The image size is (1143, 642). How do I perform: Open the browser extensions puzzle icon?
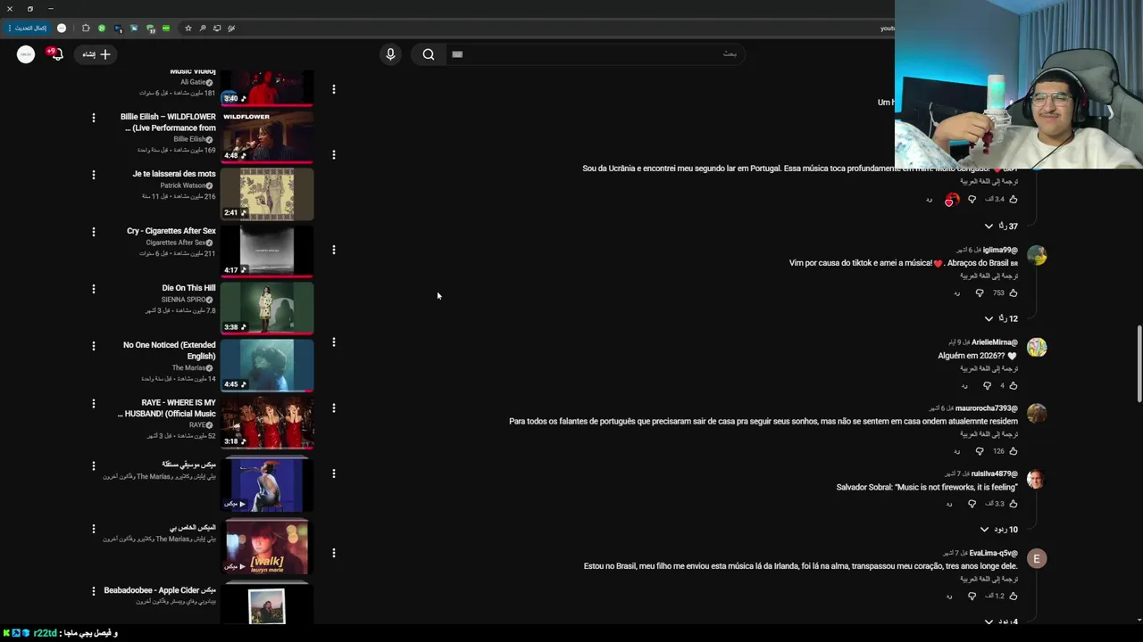click(x=86, y=29)
